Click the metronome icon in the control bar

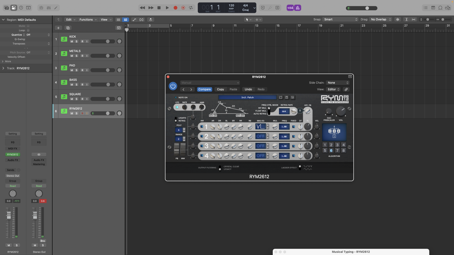pyautogui.click(x=297, y=8)
